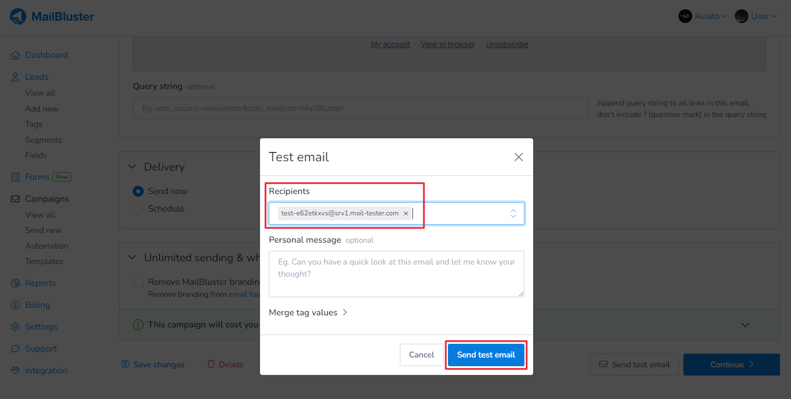Click the Query string input field

click(359, 108)
